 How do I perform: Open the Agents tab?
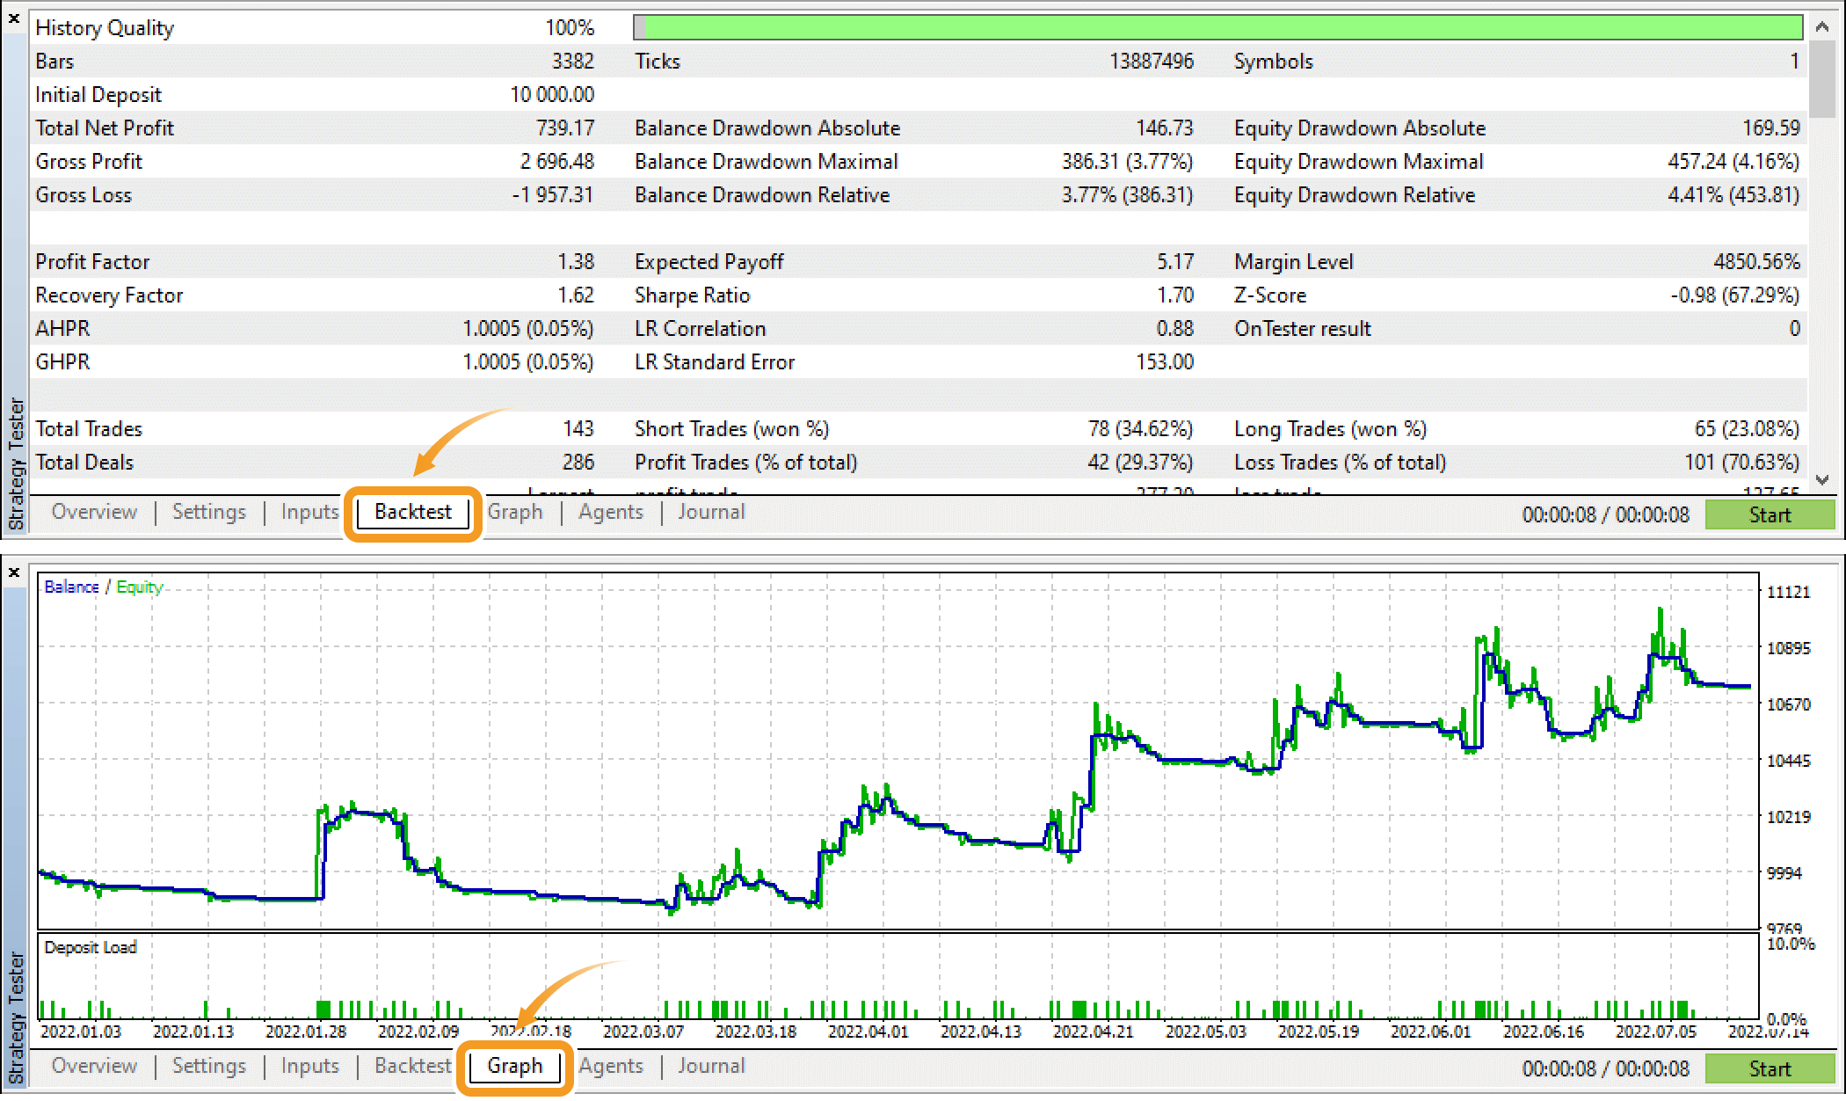(x=611, y=513)
